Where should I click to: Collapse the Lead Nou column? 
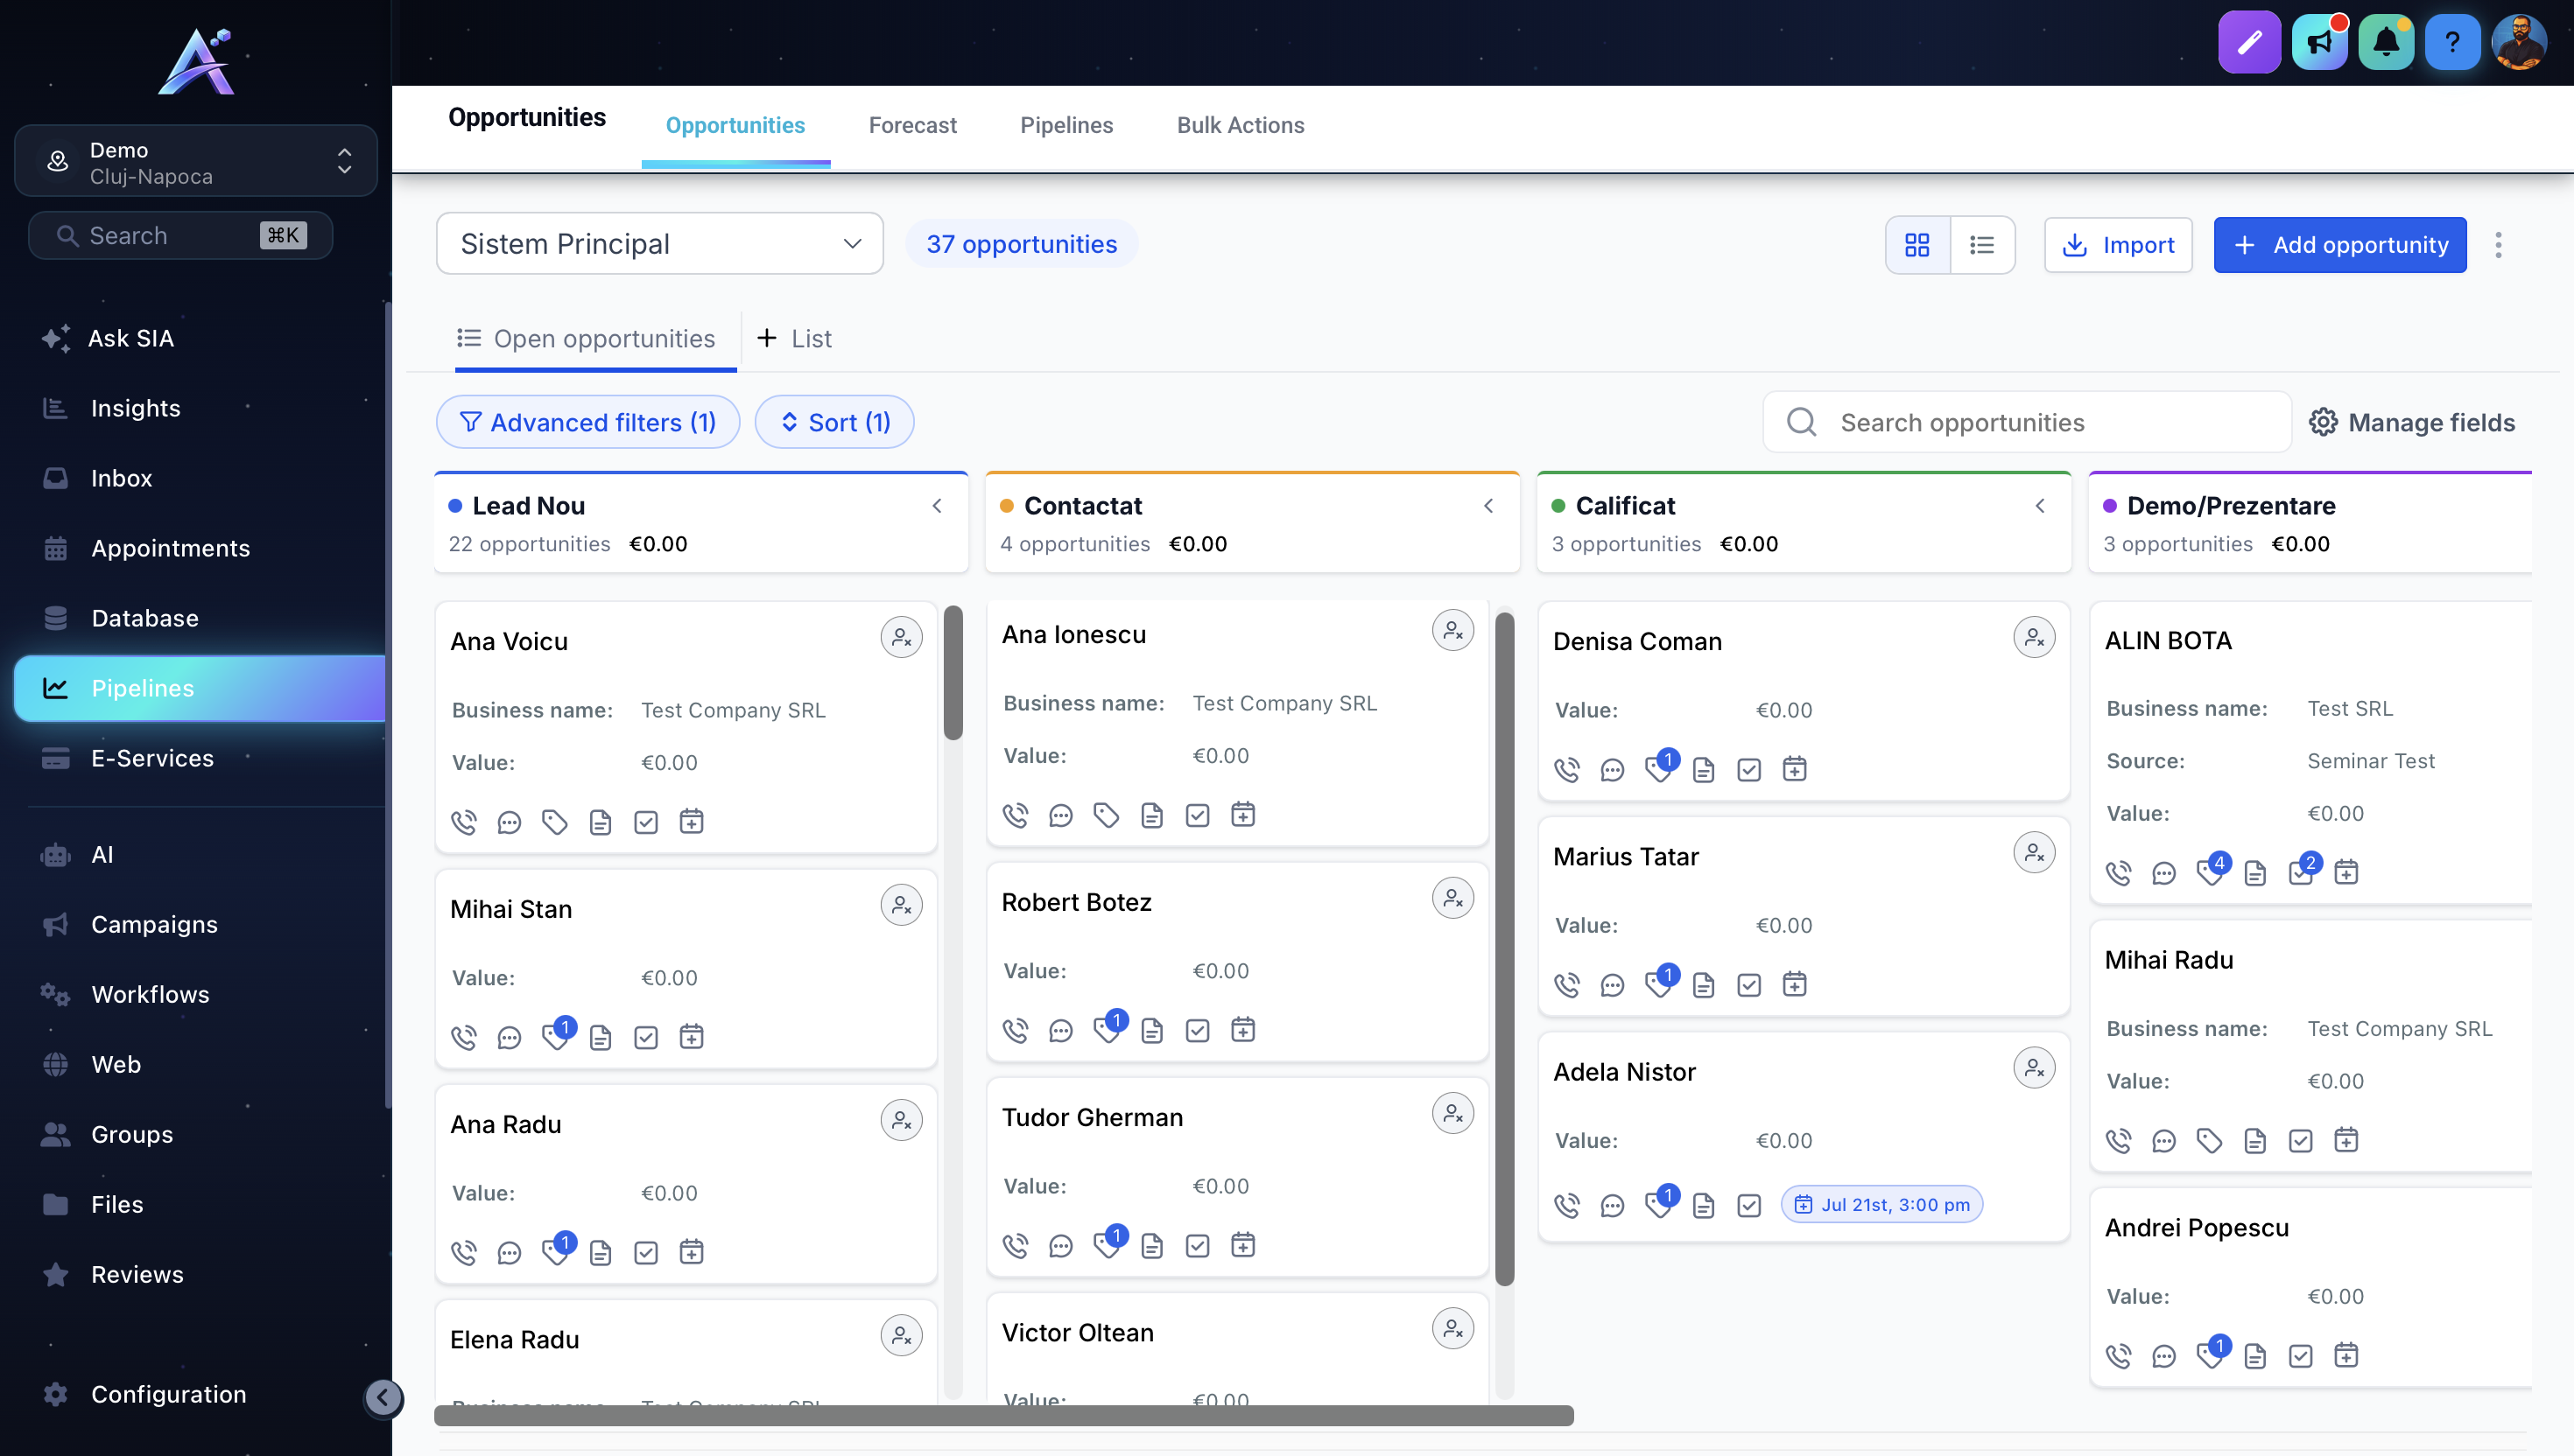coord(938,506)
